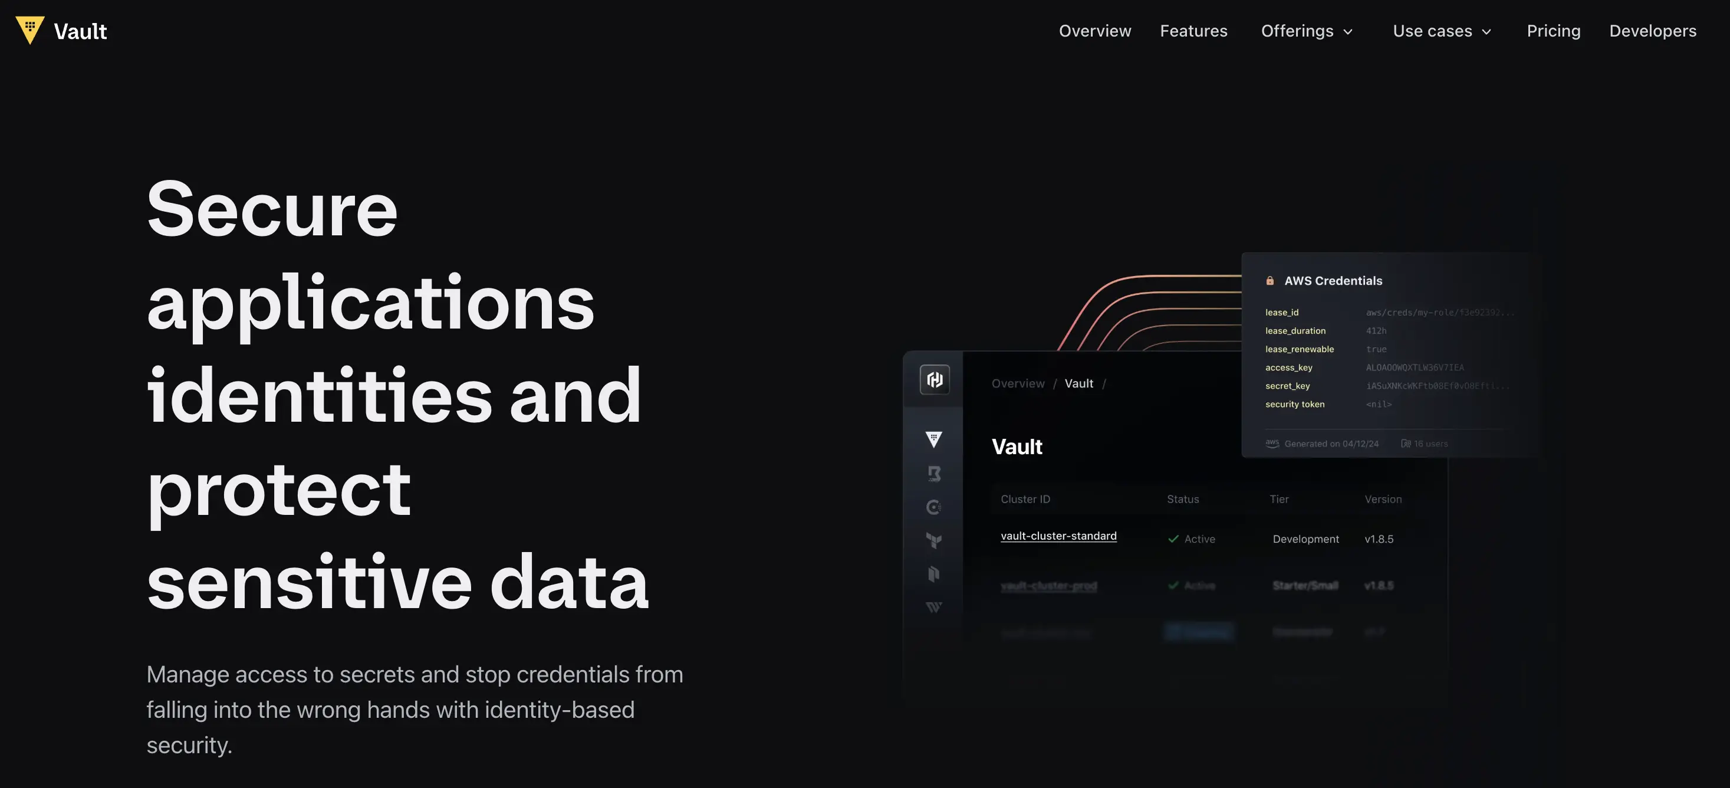This screenshot has height=788, width=1730.
Task: Go to the Developers section
Action: [x=1652, y=31]
